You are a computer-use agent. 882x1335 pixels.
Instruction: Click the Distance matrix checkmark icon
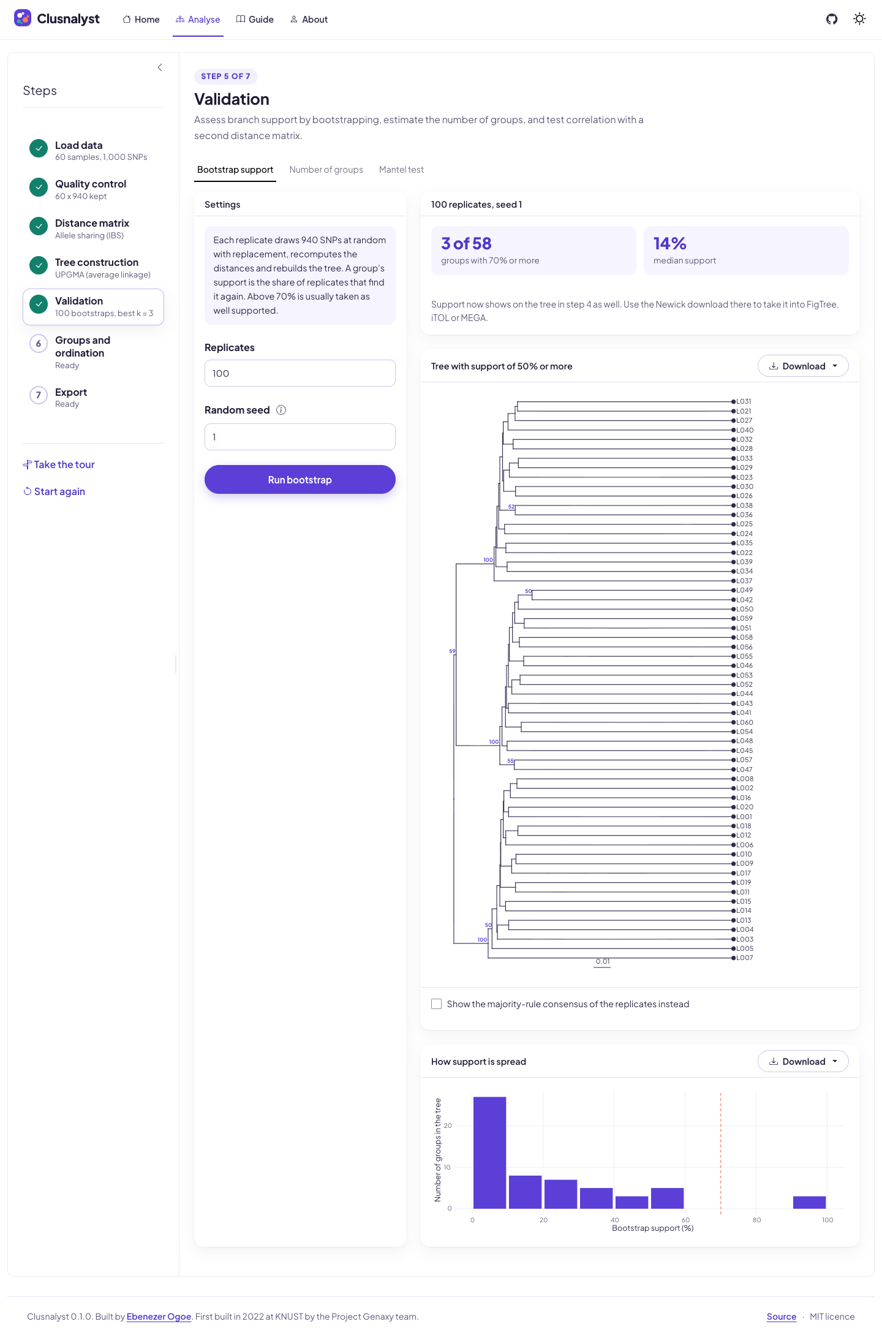pos(39,227)
